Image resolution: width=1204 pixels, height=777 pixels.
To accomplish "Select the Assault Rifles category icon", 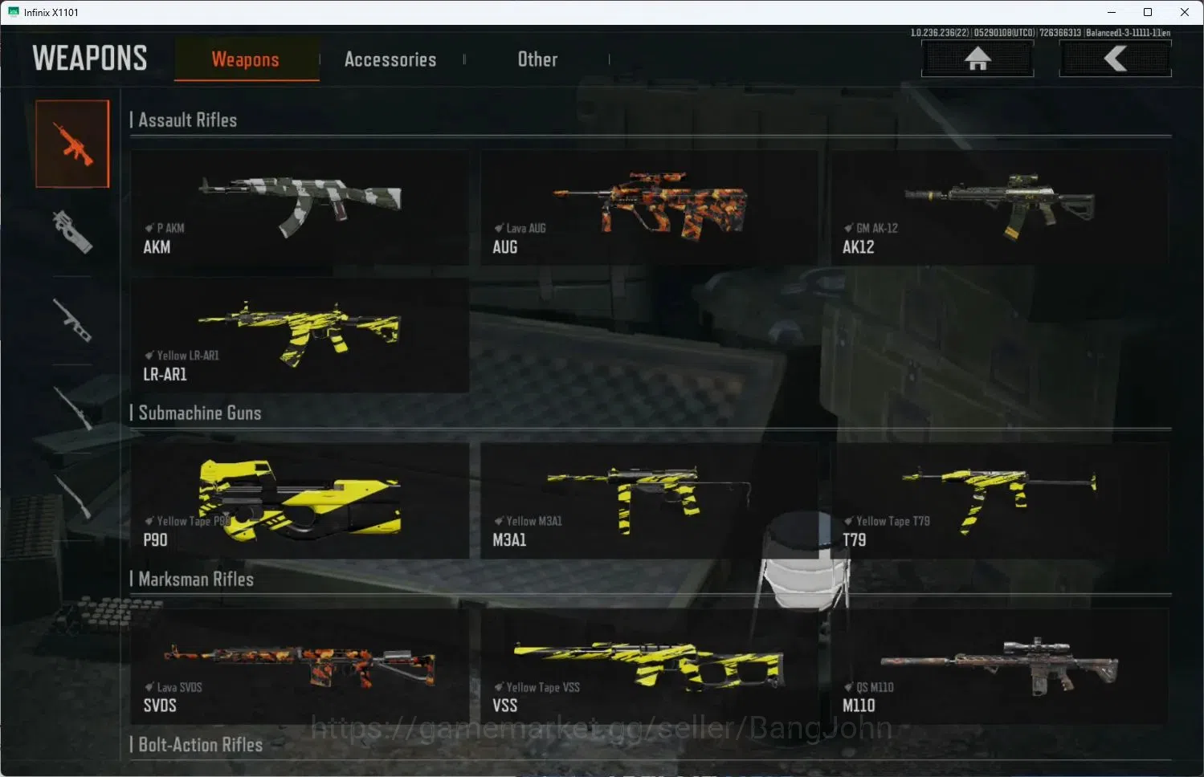I will point(72,144).
